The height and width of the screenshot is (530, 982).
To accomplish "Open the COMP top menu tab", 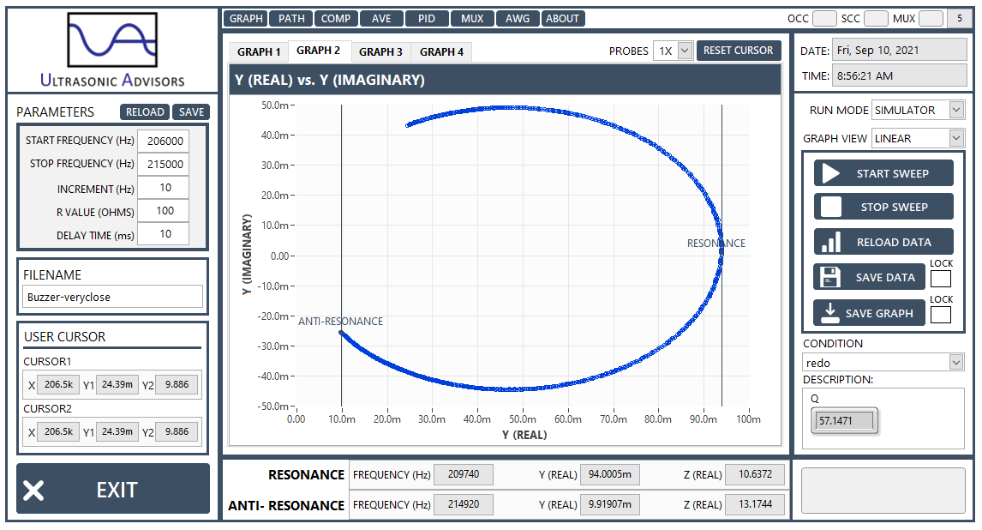I will [336, 19].
